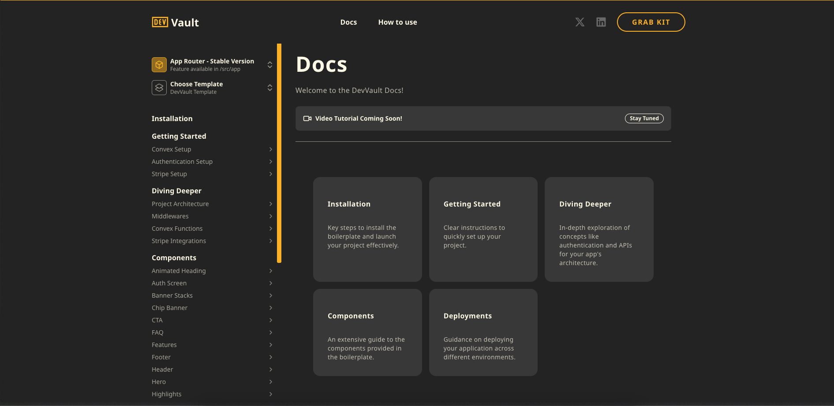This screenshot has height=406, width=834.
Task: Expand the Stripe Integrations chevron
Action: (271, 241)
